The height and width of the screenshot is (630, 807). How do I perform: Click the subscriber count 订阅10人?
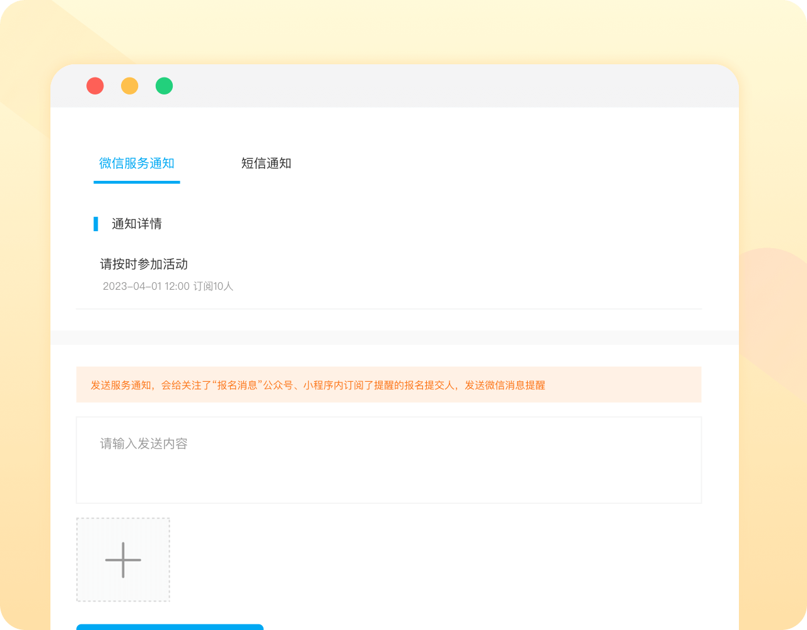214,286
